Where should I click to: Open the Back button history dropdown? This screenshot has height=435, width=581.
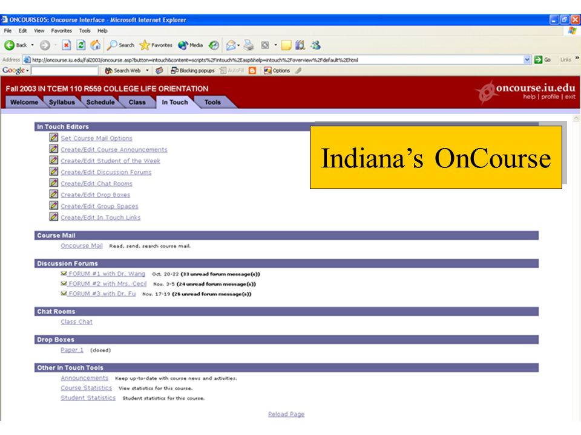pyautogui.click(x=33, y=45)
